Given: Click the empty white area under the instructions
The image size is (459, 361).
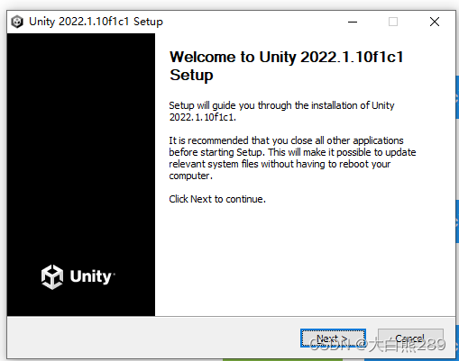Looking at the screenshot, I should [x=304, y=258].
